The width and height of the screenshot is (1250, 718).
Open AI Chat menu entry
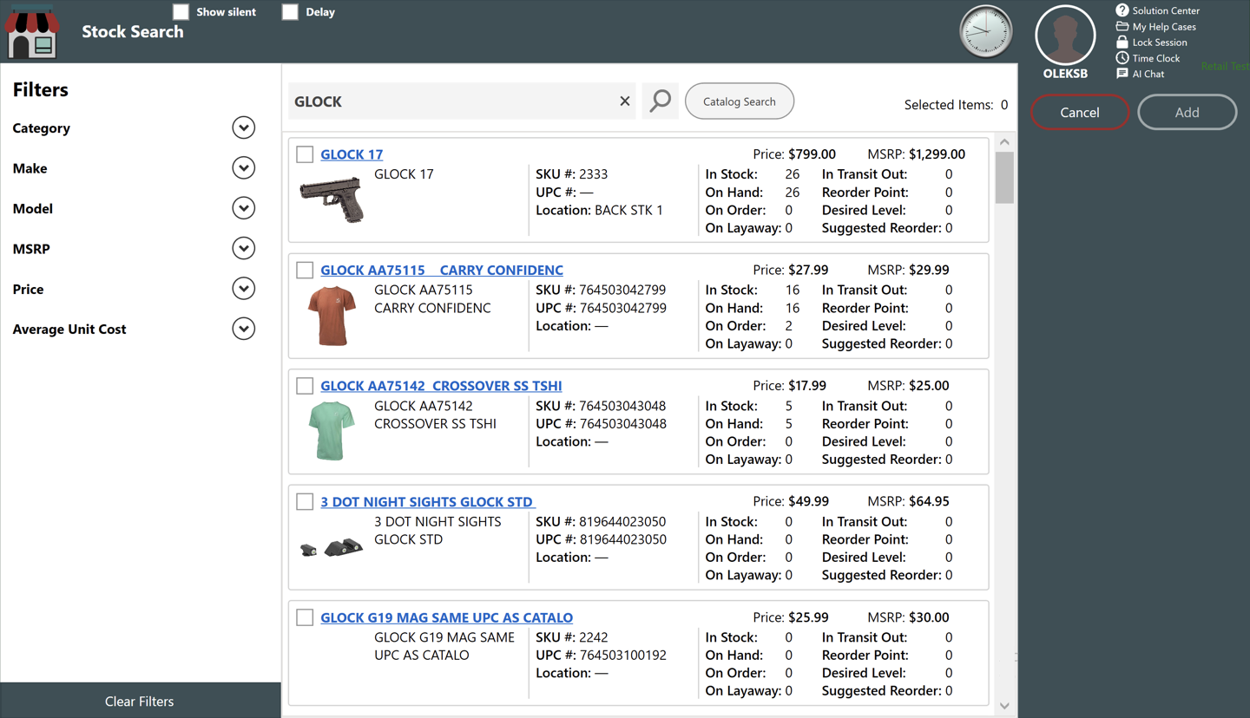point(1148,74)
